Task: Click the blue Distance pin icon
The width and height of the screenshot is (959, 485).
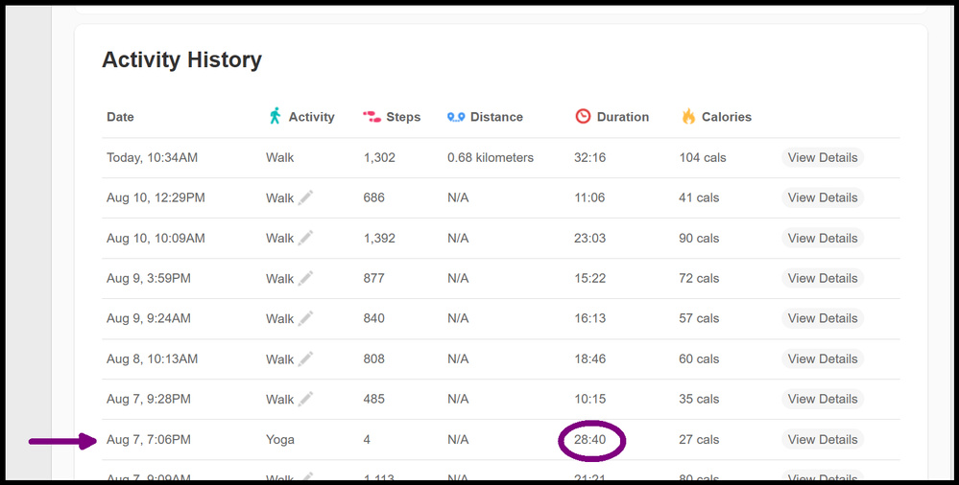Action: [x=456, y=117]
